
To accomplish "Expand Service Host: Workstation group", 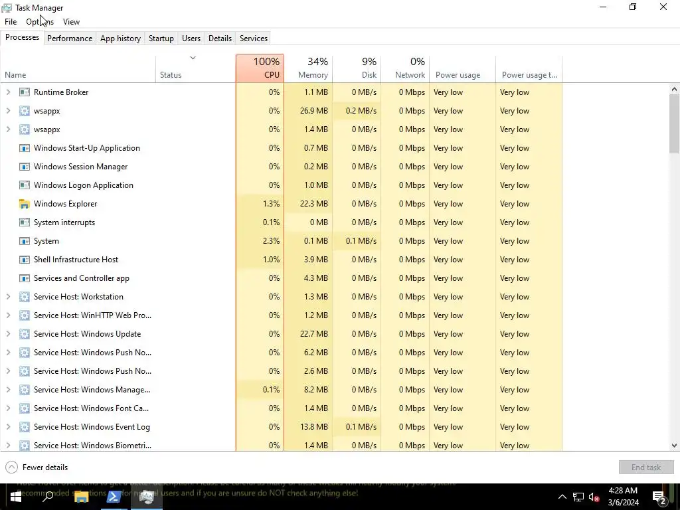I will pos(8,297).
